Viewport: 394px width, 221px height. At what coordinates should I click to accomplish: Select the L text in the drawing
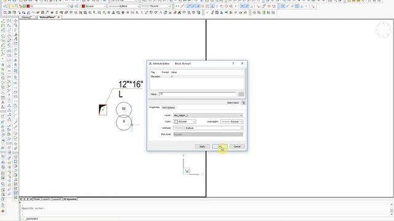click(x=121, y=94)
